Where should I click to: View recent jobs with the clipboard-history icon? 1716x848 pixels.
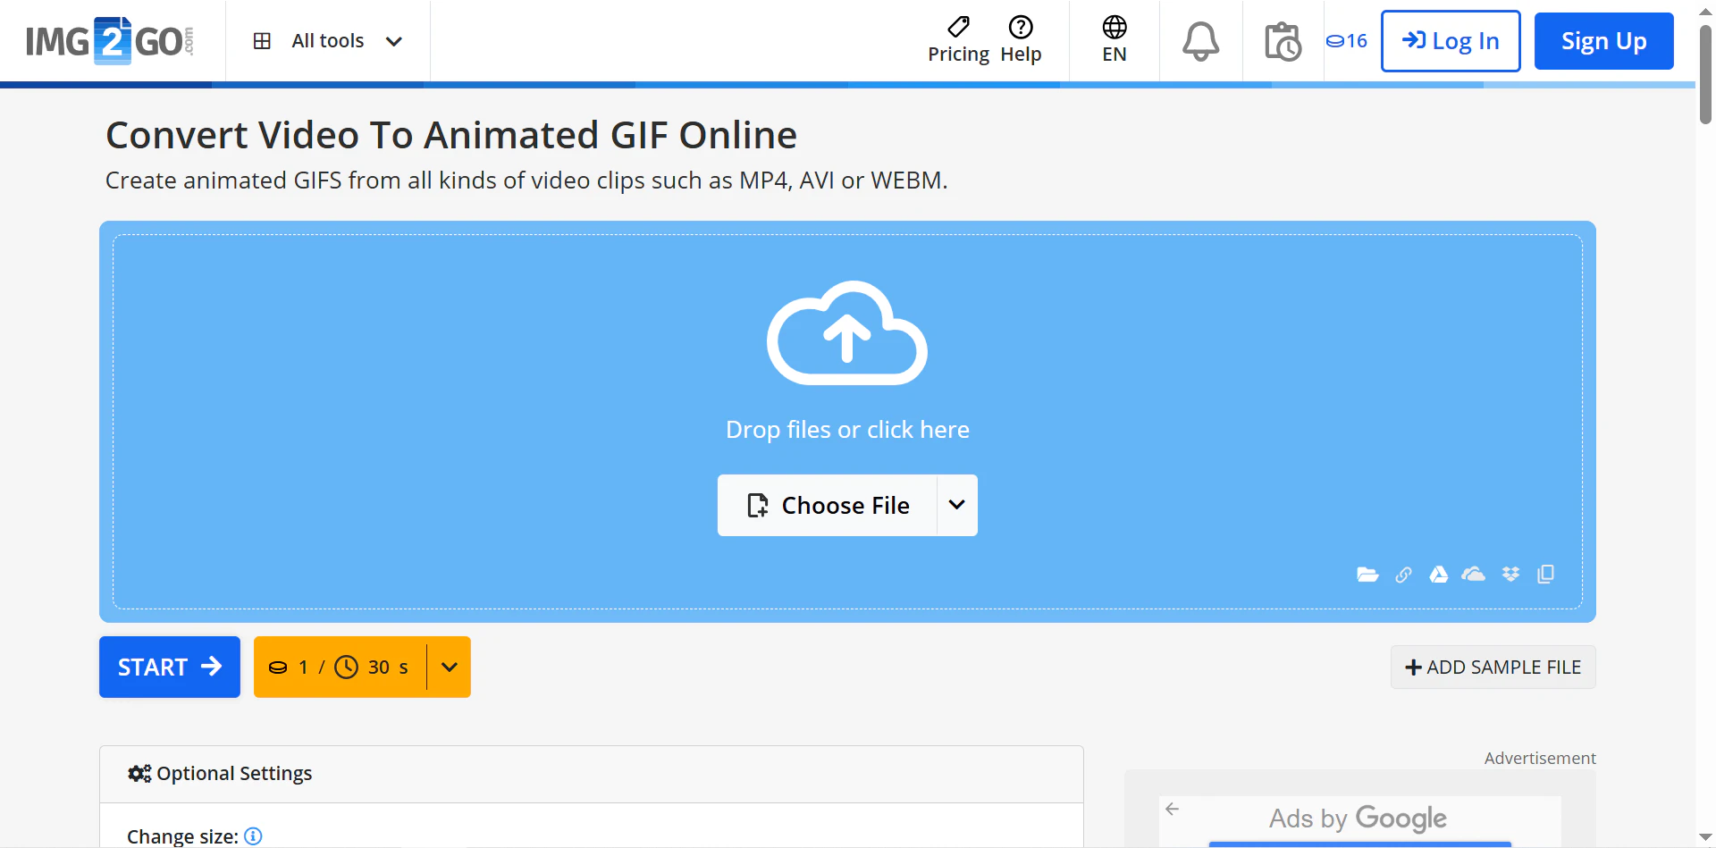(x=1283, y=41)
